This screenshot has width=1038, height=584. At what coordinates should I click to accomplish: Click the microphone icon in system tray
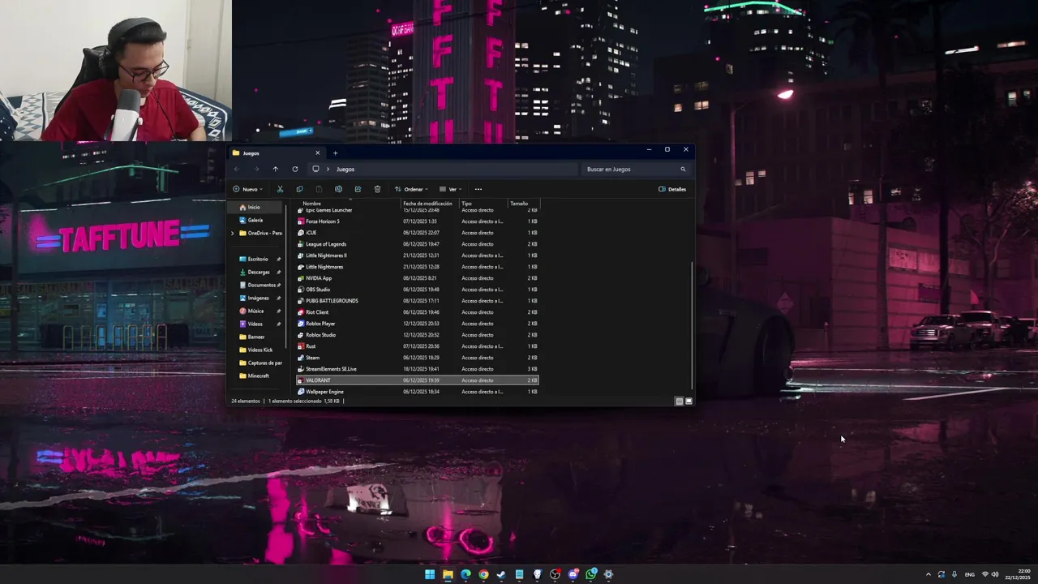point(954,574)
